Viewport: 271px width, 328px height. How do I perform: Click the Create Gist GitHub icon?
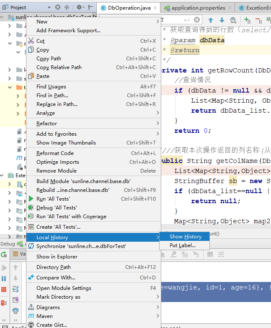(x=31, y=325)
